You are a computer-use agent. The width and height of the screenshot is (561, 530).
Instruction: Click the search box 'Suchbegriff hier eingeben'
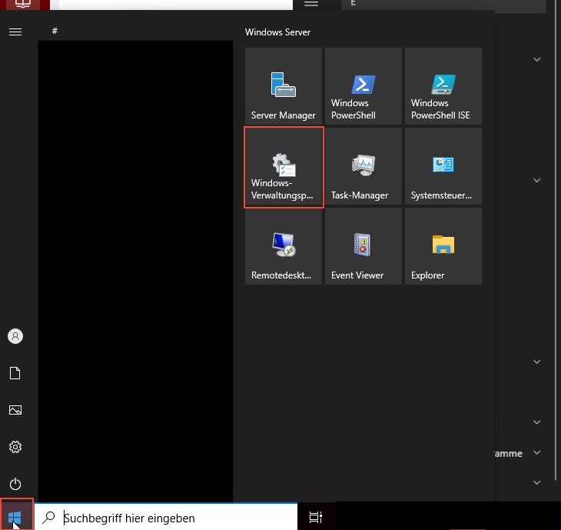[x=166, y=518]
